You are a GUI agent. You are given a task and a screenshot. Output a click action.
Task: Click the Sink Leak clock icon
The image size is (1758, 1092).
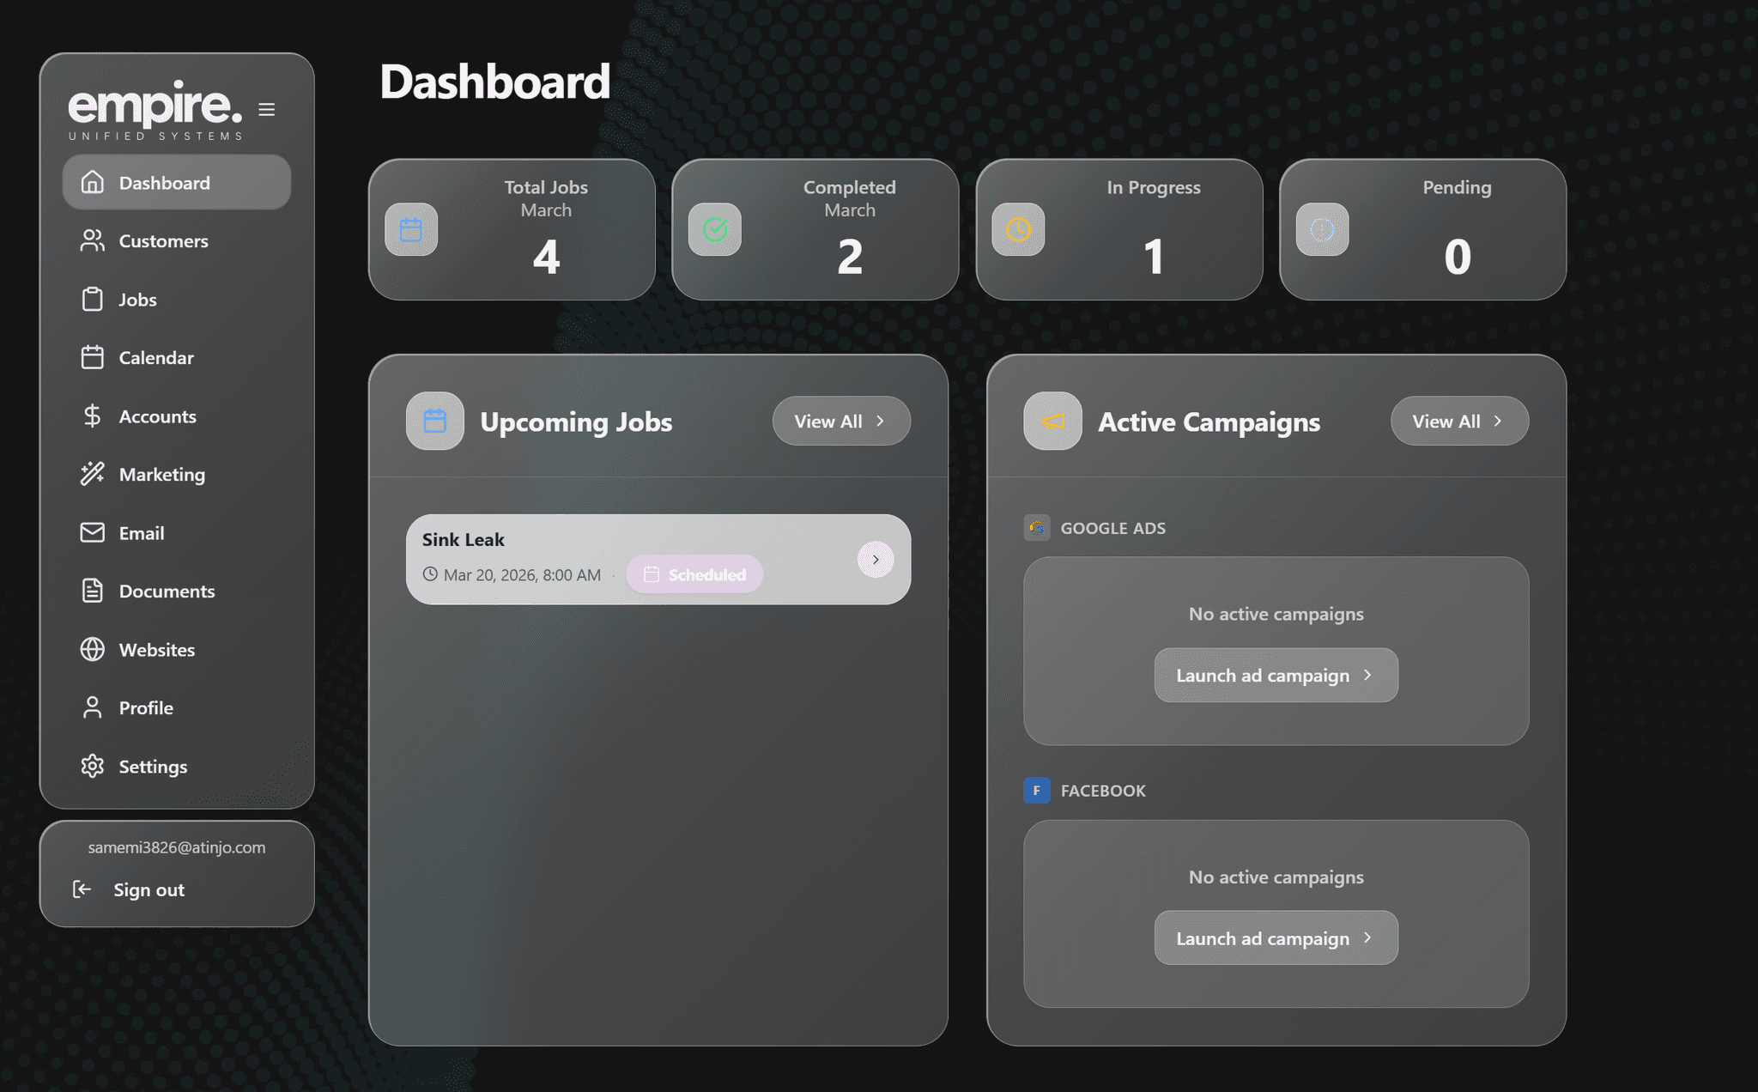coord(430,574)
